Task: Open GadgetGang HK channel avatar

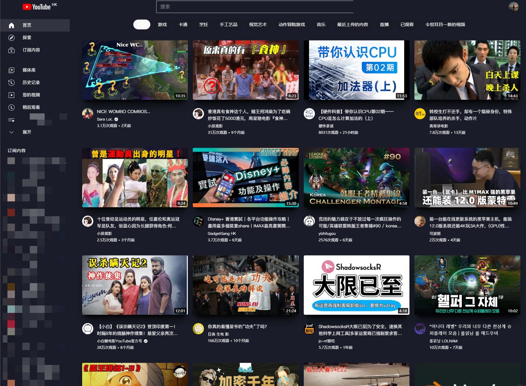Action: [198, 221]
